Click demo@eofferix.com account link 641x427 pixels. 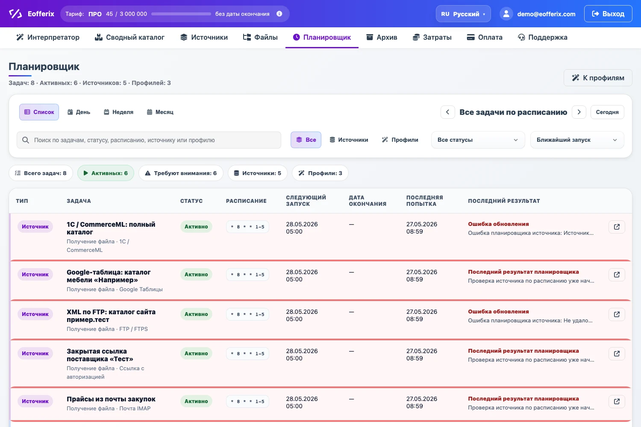coord(546,14)
